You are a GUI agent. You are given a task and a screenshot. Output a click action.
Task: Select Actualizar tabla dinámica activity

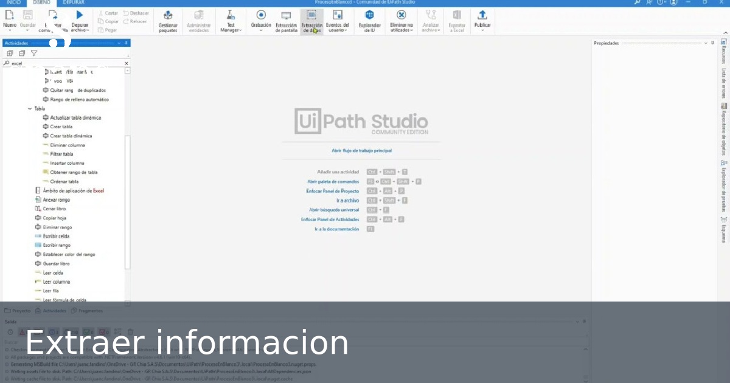pyautogui.click(x=71, y=117)
